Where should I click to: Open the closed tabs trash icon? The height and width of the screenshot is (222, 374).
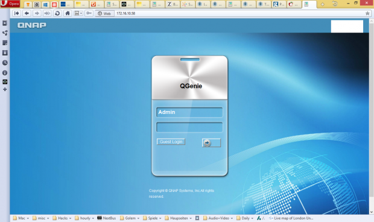pyautogui.click(x=335, y=4)
